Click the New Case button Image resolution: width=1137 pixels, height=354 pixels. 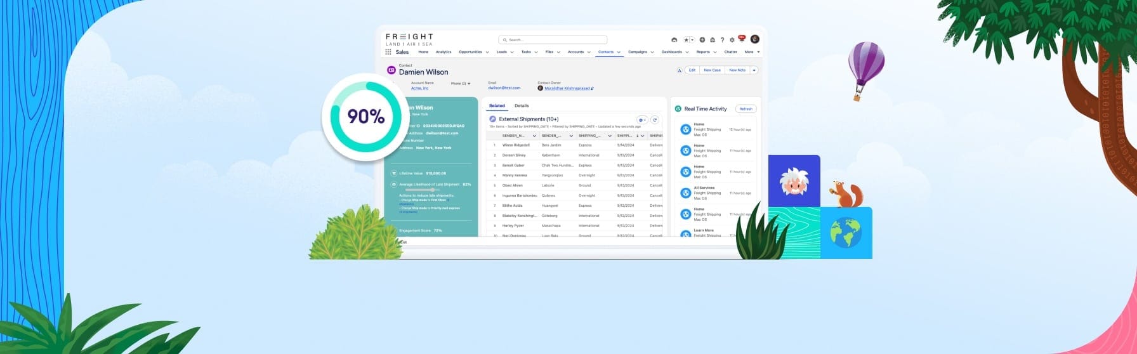[x=712, y=70]
